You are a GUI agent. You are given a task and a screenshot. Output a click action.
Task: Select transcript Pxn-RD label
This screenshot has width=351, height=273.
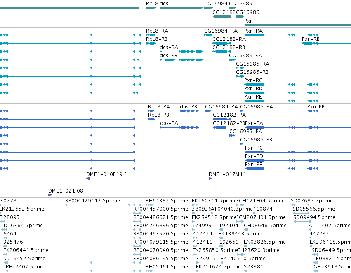click(253, 89)
